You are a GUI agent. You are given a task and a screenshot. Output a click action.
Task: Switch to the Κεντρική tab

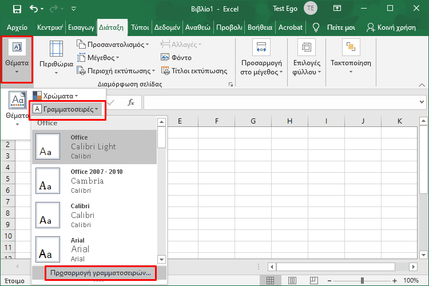click(50, 27)
